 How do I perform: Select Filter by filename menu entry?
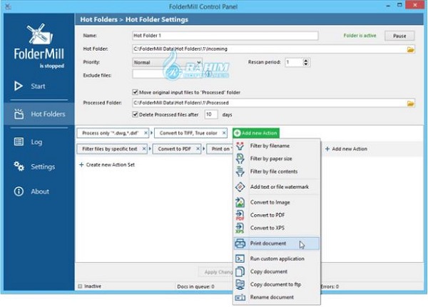[276, 146]
